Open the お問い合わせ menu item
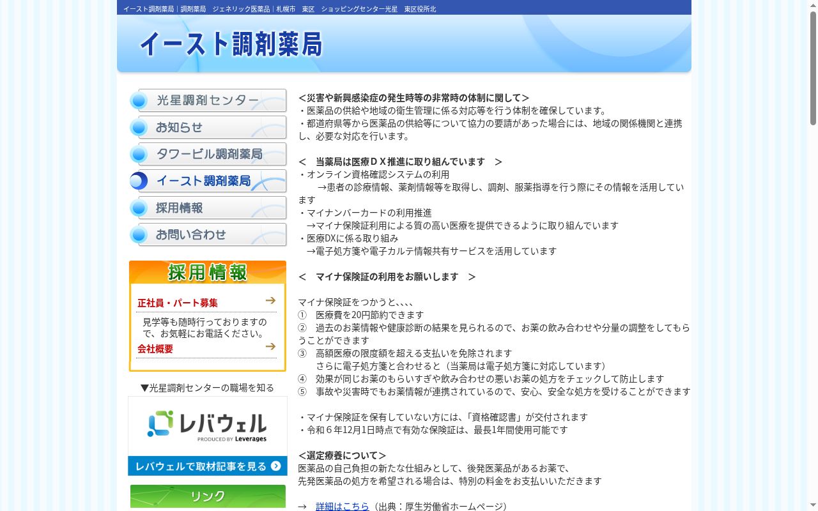 (x=208, y=234)
